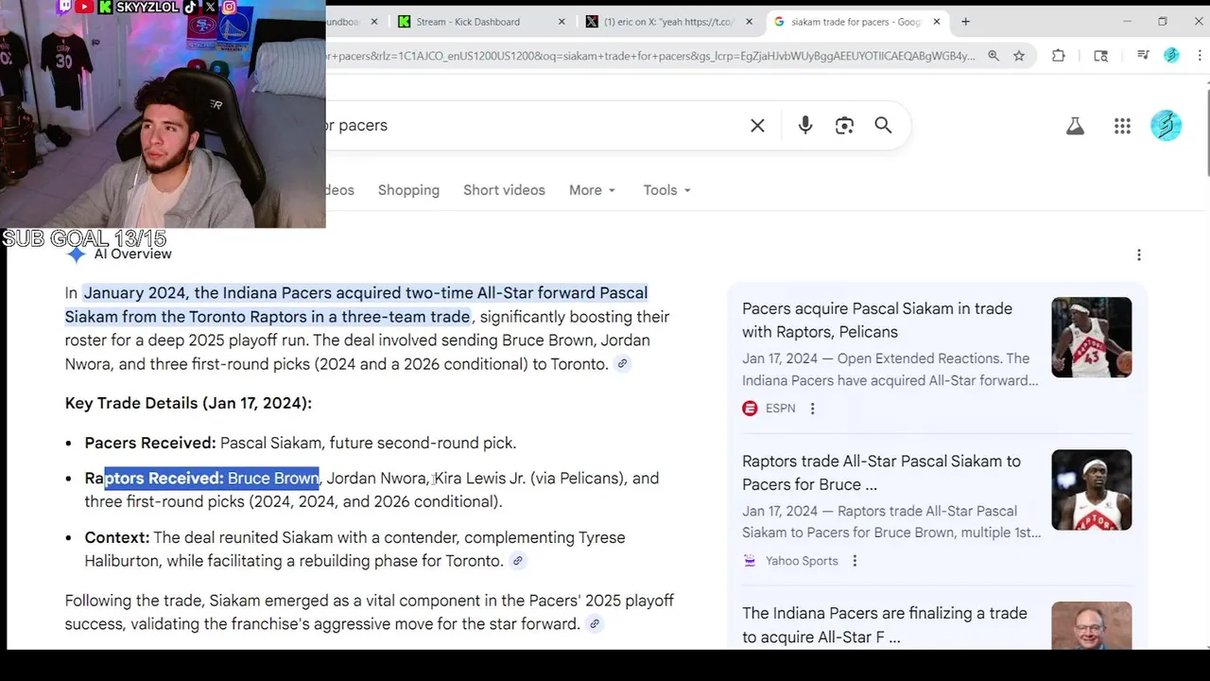Click the Yahoo Sports logo icon

pos(750,561)
